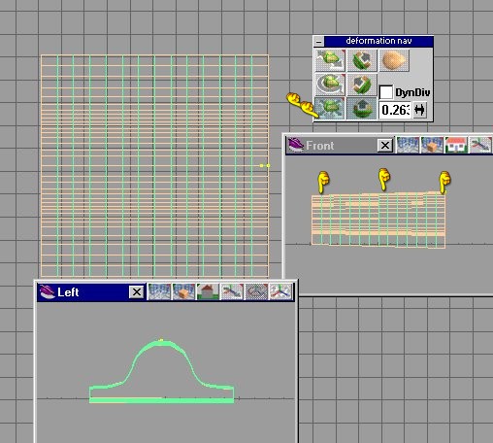Image resolution: width=493 pixels, height=443 pixels.
Task: Click the first view-select icon in Front window
Action: [408, 145]
